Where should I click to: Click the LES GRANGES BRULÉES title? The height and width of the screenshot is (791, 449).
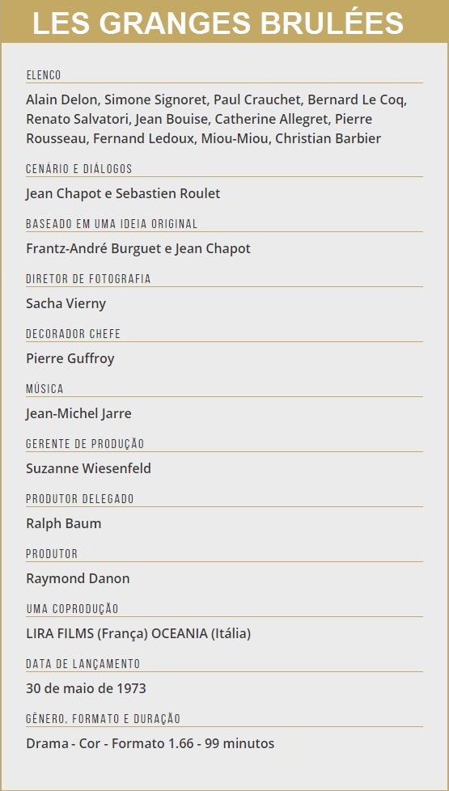tap(218, 22)
